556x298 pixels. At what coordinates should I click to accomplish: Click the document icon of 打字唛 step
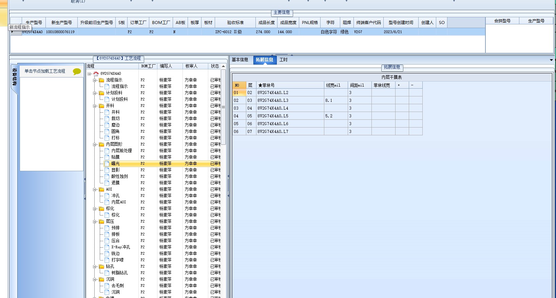107,260
